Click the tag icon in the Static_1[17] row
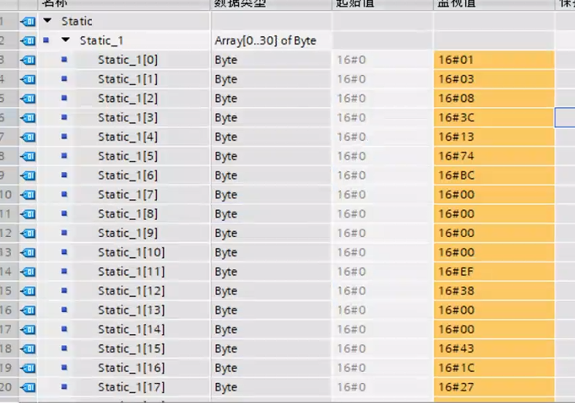 click(x=28, y=387)
